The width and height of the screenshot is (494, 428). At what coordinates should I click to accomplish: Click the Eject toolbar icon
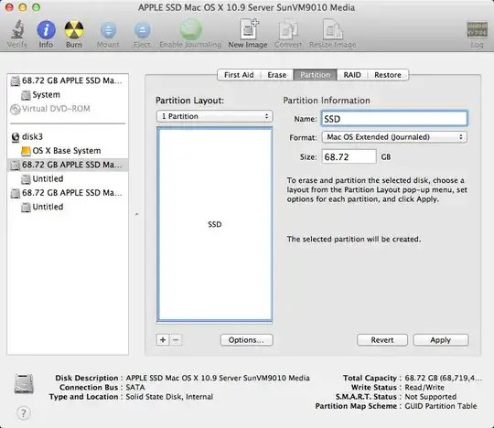(x=142, y=30)
